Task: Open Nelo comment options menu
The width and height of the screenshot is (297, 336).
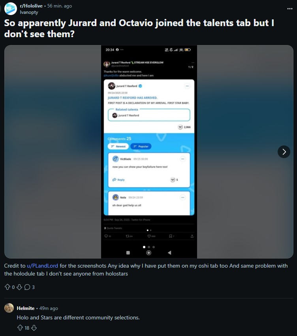Action: [182, 197]
